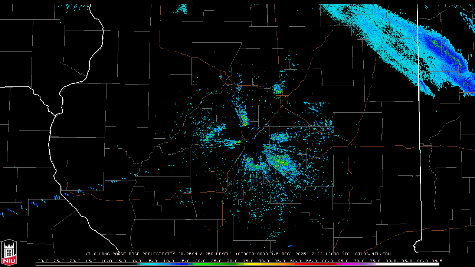The height and width of the screenshot is (267, 475).
Task: Click the ATLAS.NIU.EDU text label
Action: pos(373,254)
